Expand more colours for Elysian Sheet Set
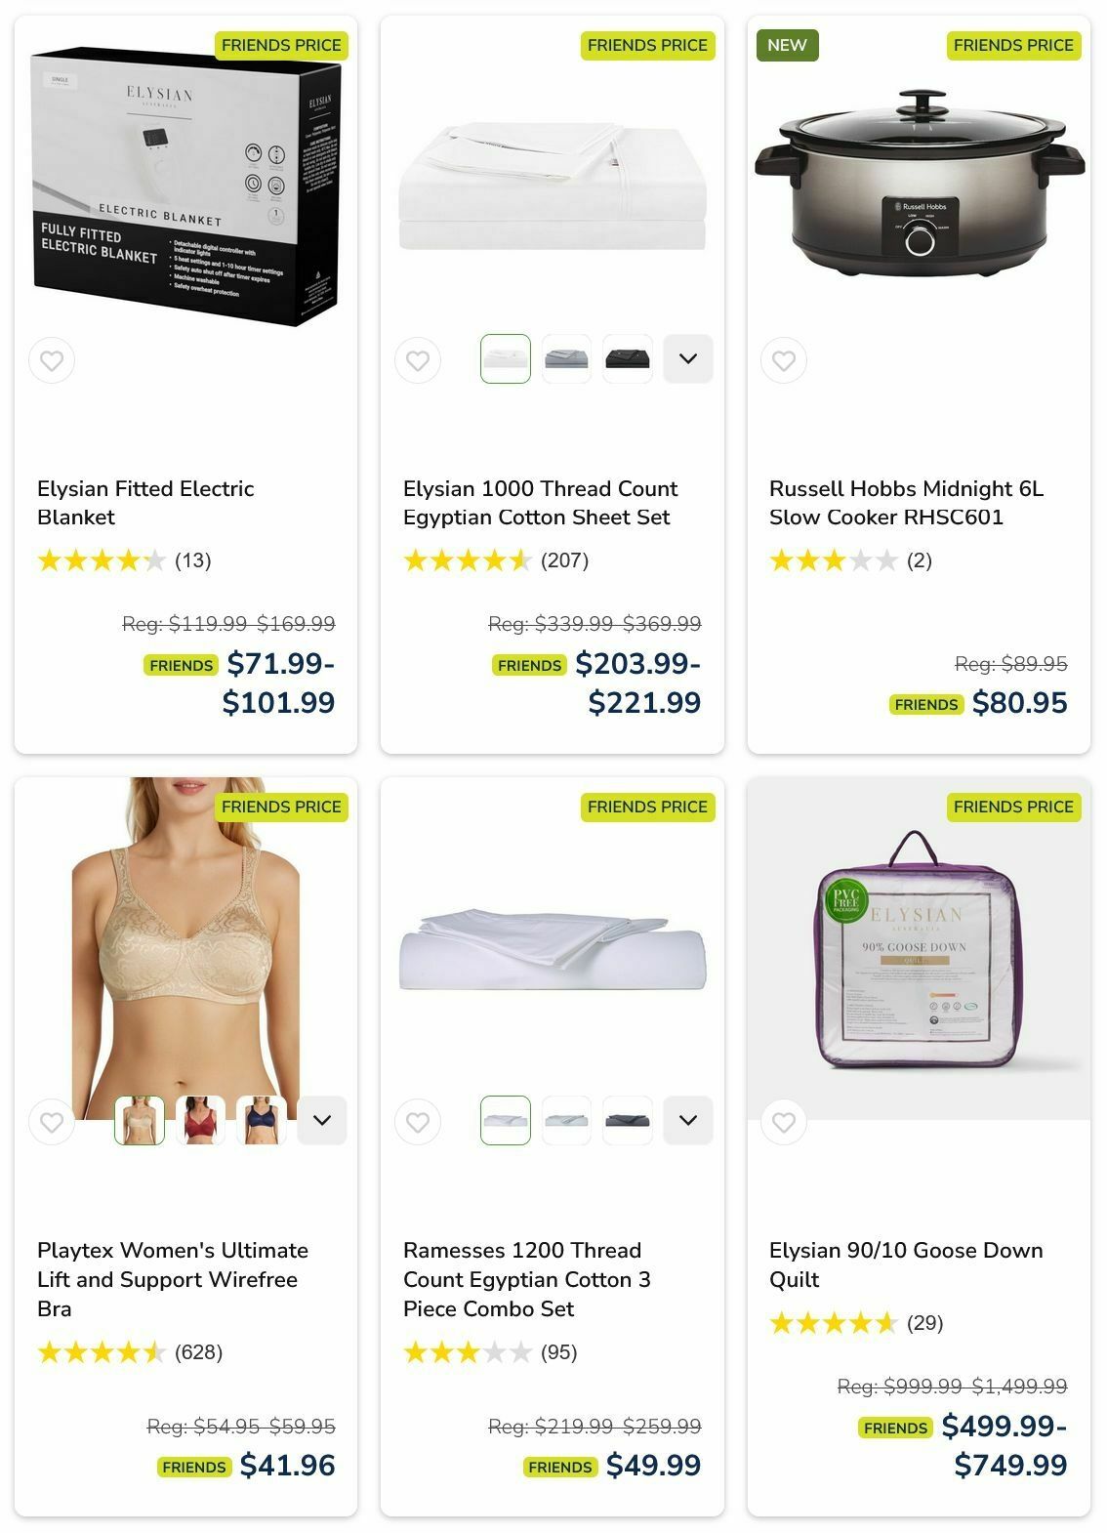 pyautogui.click(x=688, y=358)
